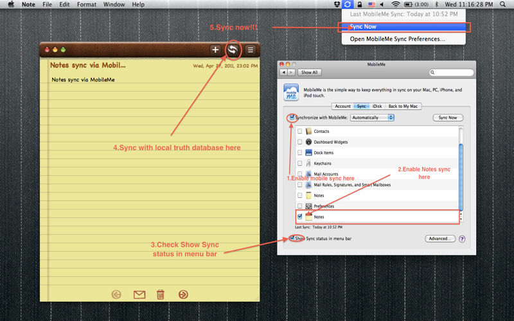The width and height of the screenshot is (514, 321).
Task: Click the volume speaker icon
Action: [x=382, y=4]
